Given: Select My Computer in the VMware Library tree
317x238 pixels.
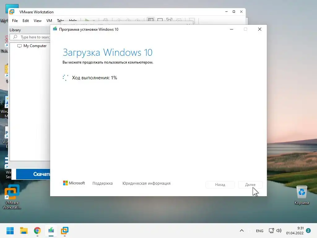Looking at the screenshot, I should tap(35, 46).
